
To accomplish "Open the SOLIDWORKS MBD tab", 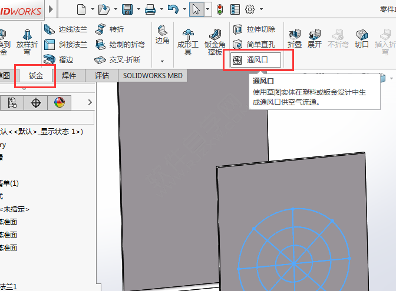I will 153,75.
